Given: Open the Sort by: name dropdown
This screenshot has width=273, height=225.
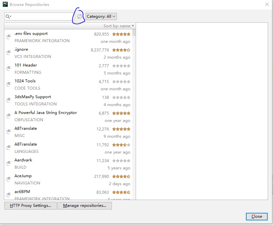Looking at the screenshot, I should [119, 26].
